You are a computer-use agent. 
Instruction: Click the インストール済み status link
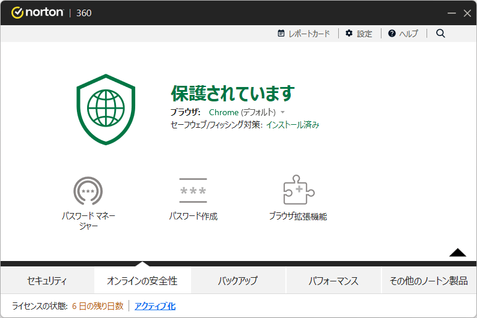coord(293,125)
